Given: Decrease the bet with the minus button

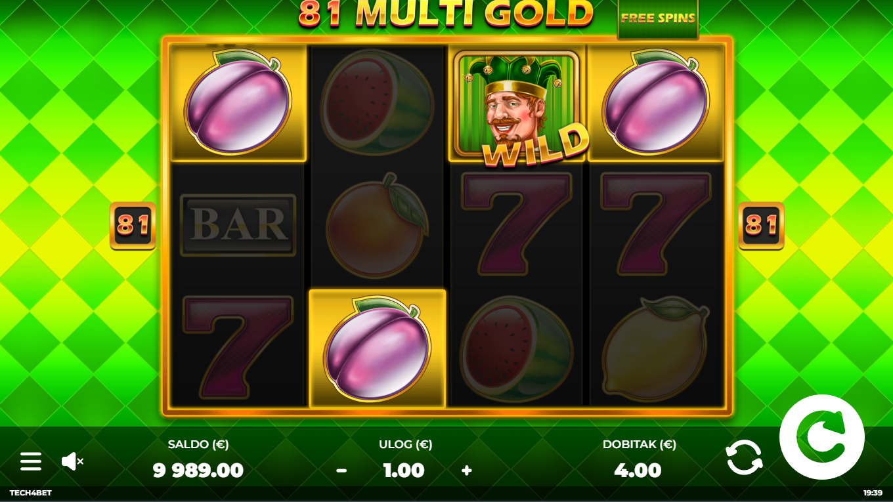Looking at the screenshot, I should point(341,471).
